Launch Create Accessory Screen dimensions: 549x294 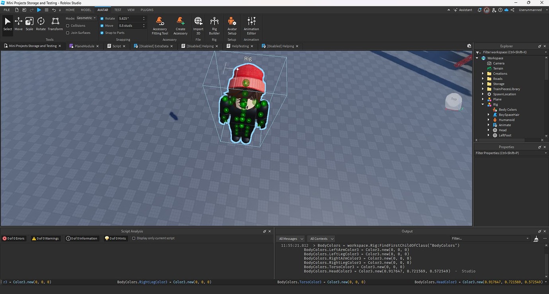[180, 26]
